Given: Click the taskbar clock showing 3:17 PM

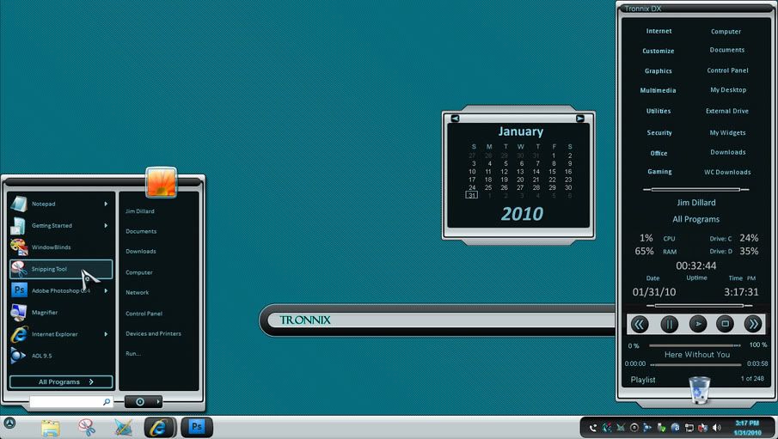Looking at the screenshot, I should point(747,428).
